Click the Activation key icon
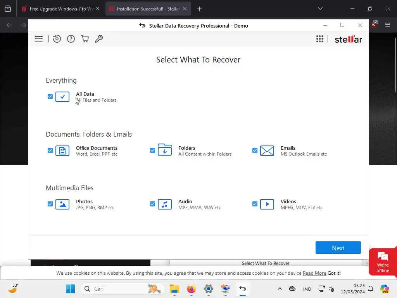Viewport: 397px width, 298px height. [99, 39]
